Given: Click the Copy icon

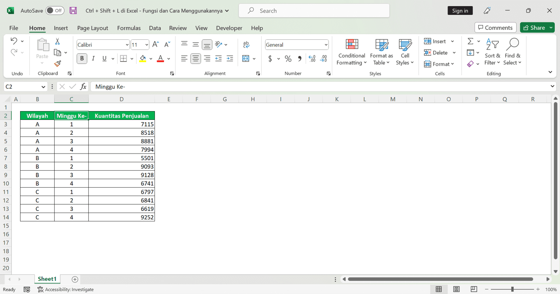Looking at the screenshot, I should point(57,52).
